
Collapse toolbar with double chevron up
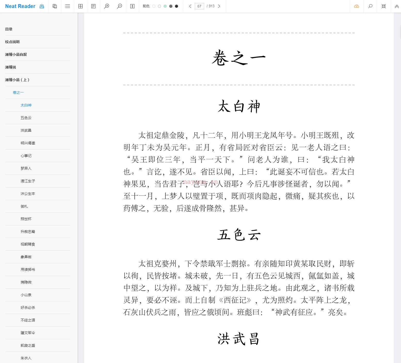pyautogui.click(x=397, y=6)
